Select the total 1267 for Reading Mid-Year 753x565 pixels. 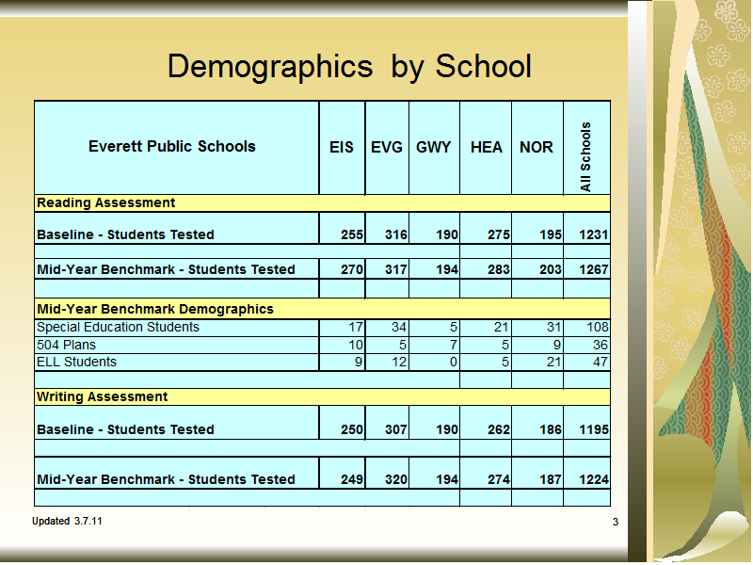point(594,269)
